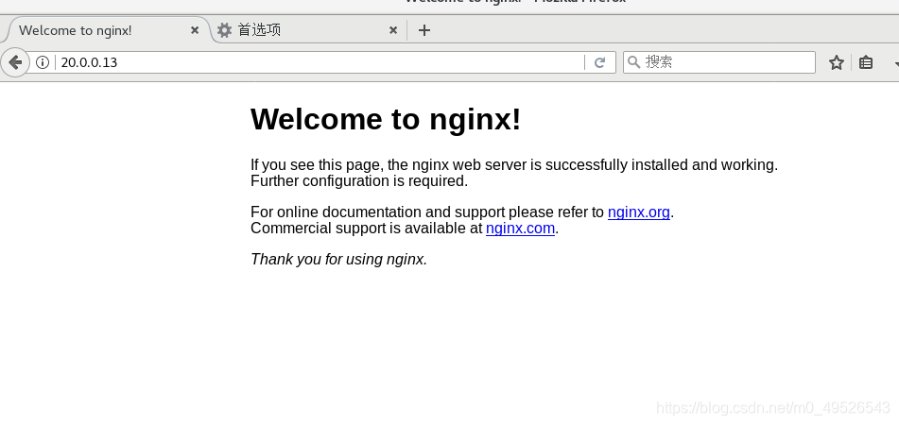Close the Welcome to nginx! tab
Screen dimensions: 899x425
point(195,30)
